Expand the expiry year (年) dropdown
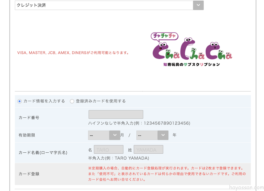 point(152,135)
